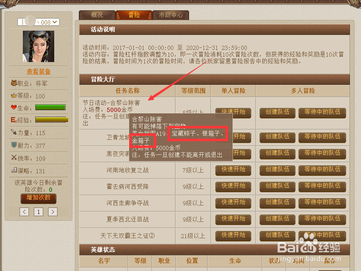Click the scroll icon beside 谋略
This screenshot has height=271, width=361.
click(14, 170)
